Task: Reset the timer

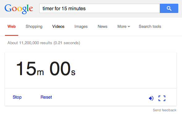Action: (46, 97)
